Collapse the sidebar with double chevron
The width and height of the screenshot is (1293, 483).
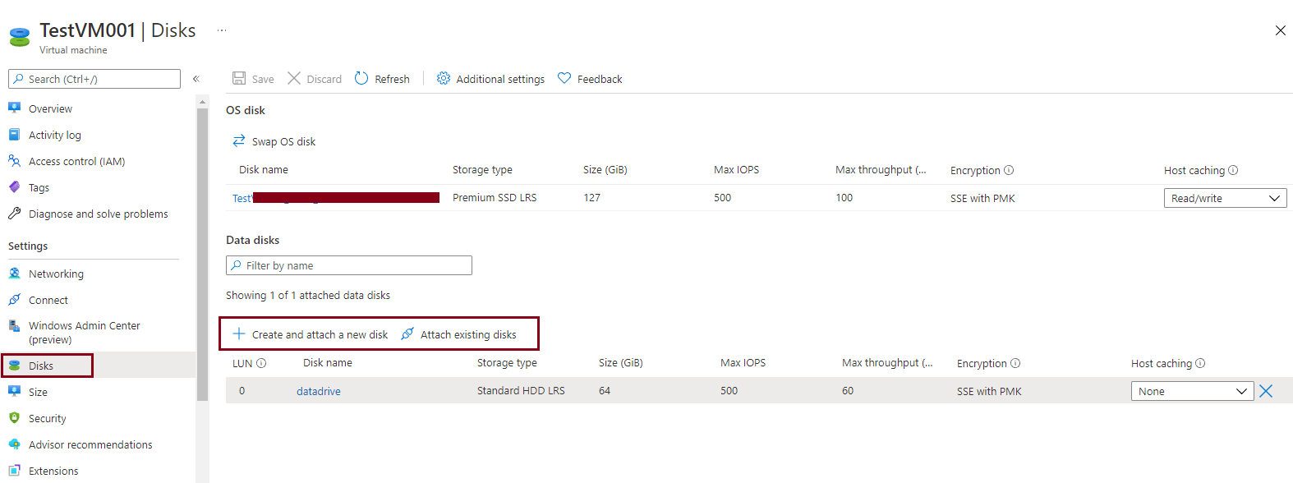196,79
